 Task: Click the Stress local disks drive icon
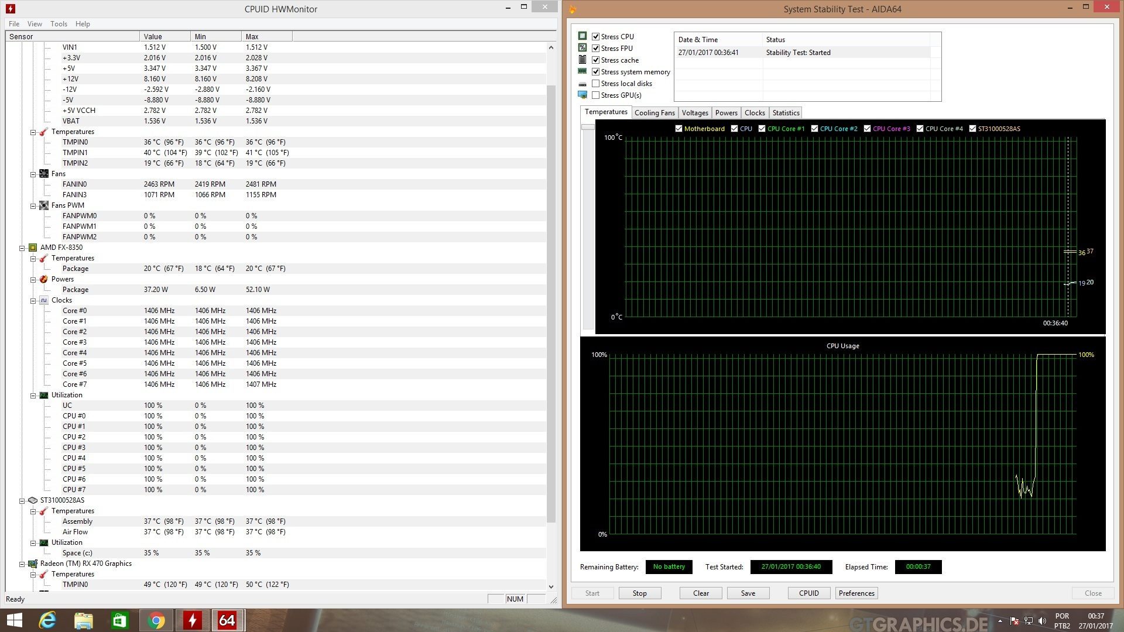582,84
